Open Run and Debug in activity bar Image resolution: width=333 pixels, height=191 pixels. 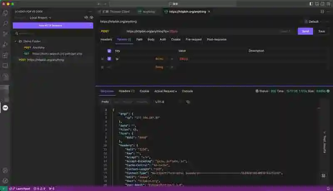5,44
